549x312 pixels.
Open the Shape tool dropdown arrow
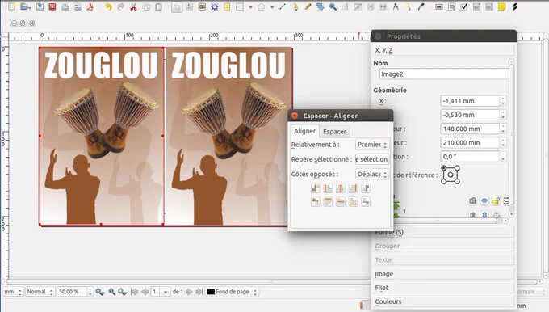[x=251, y=7]
